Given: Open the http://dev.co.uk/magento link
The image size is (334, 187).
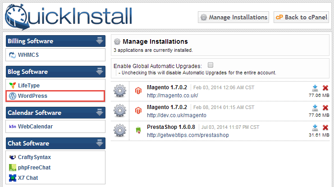Looking at the screenshot, I should (177, 115).
